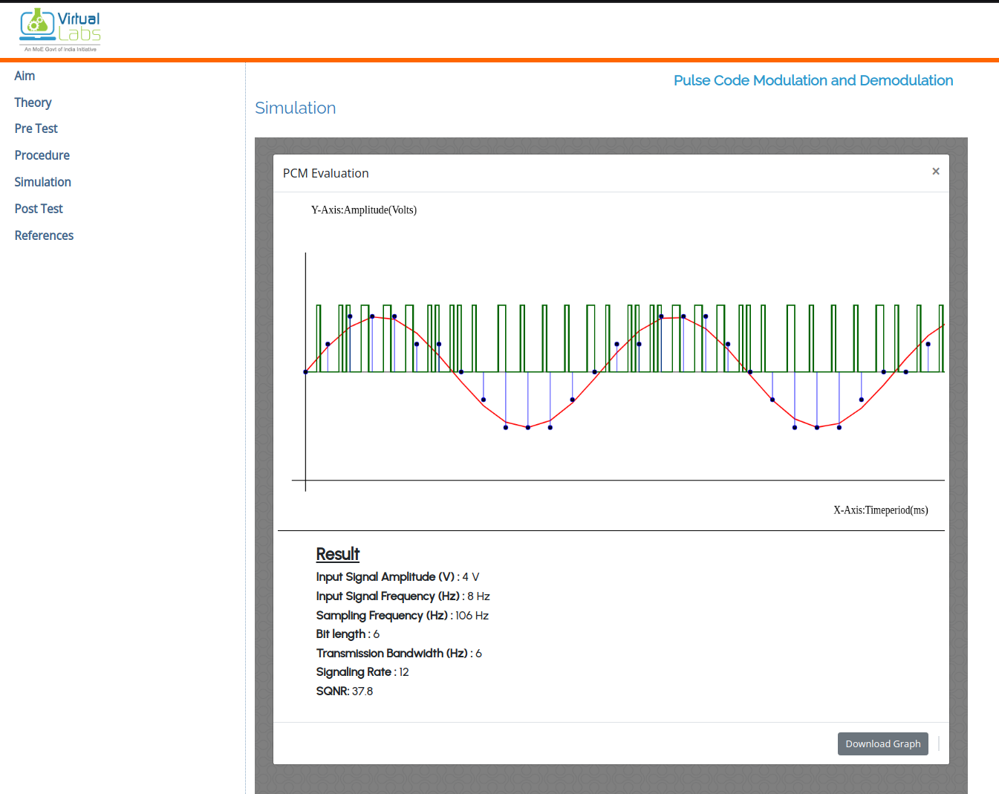Navigate to the Procedure section
The width and height of the screenshot is (999, 794).
click(42, 155)
